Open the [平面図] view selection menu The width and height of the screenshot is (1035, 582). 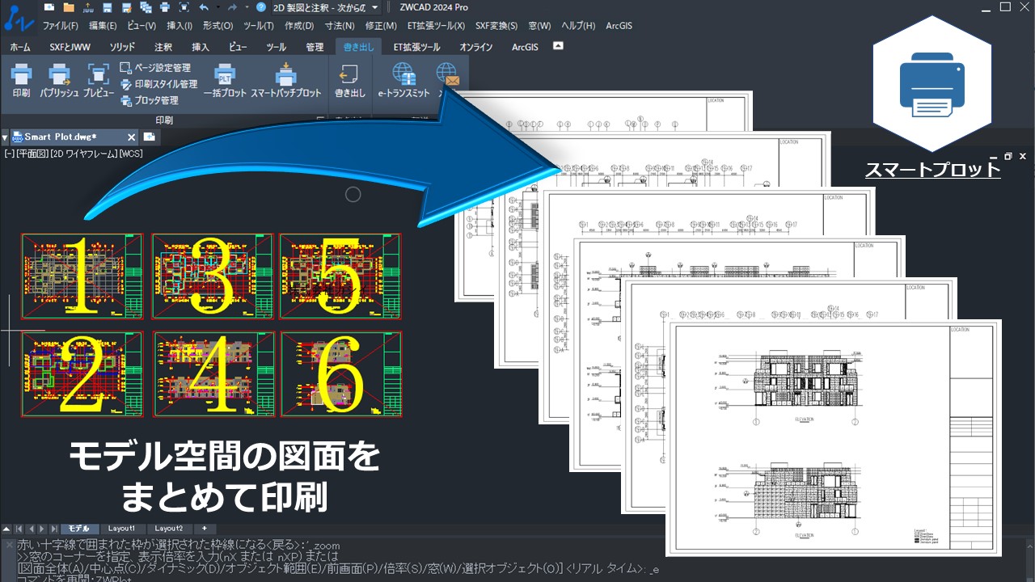click(x=32, y=154)
